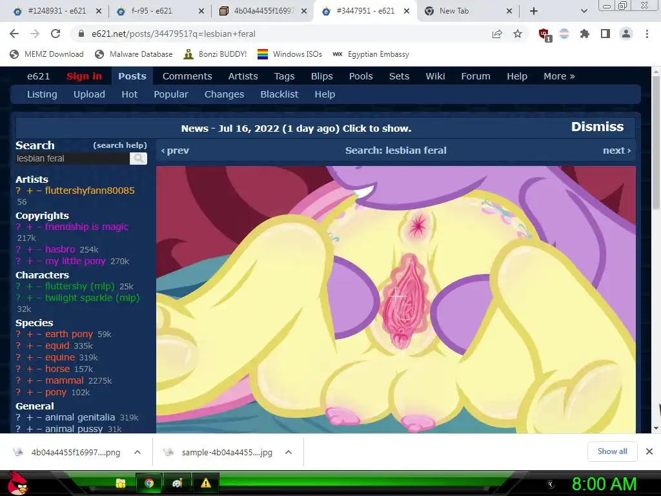Expand options for the sample .jpg download
This screenshot has height=496, width=661.
pyautogui.click(x=289, y=452)
